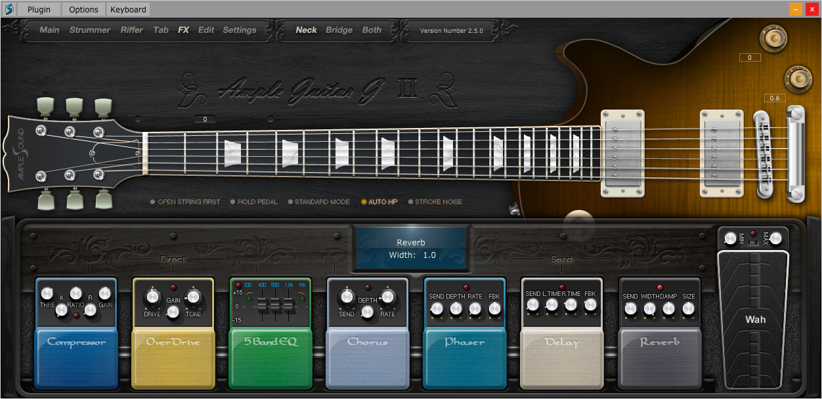Screen dimensions: 822x399
Task: Click the Delay SEND knob
Action: 533,305
